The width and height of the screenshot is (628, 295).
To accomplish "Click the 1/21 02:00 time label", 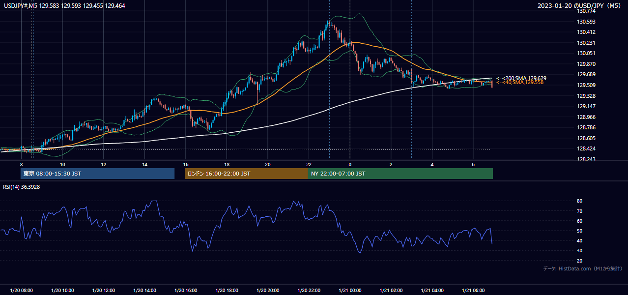I will (391, 291).
